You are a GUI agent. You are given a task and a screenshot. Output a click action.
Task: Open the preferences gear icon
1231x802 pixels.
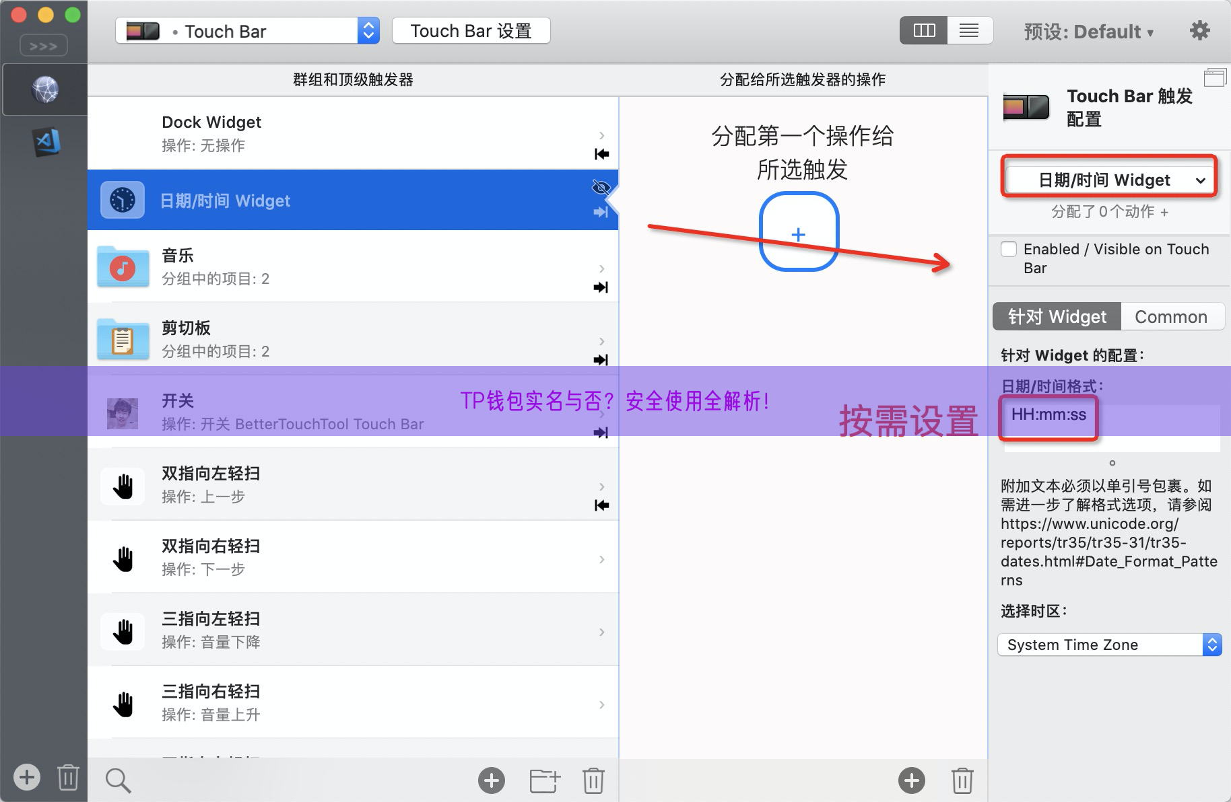pos(1200,31)
